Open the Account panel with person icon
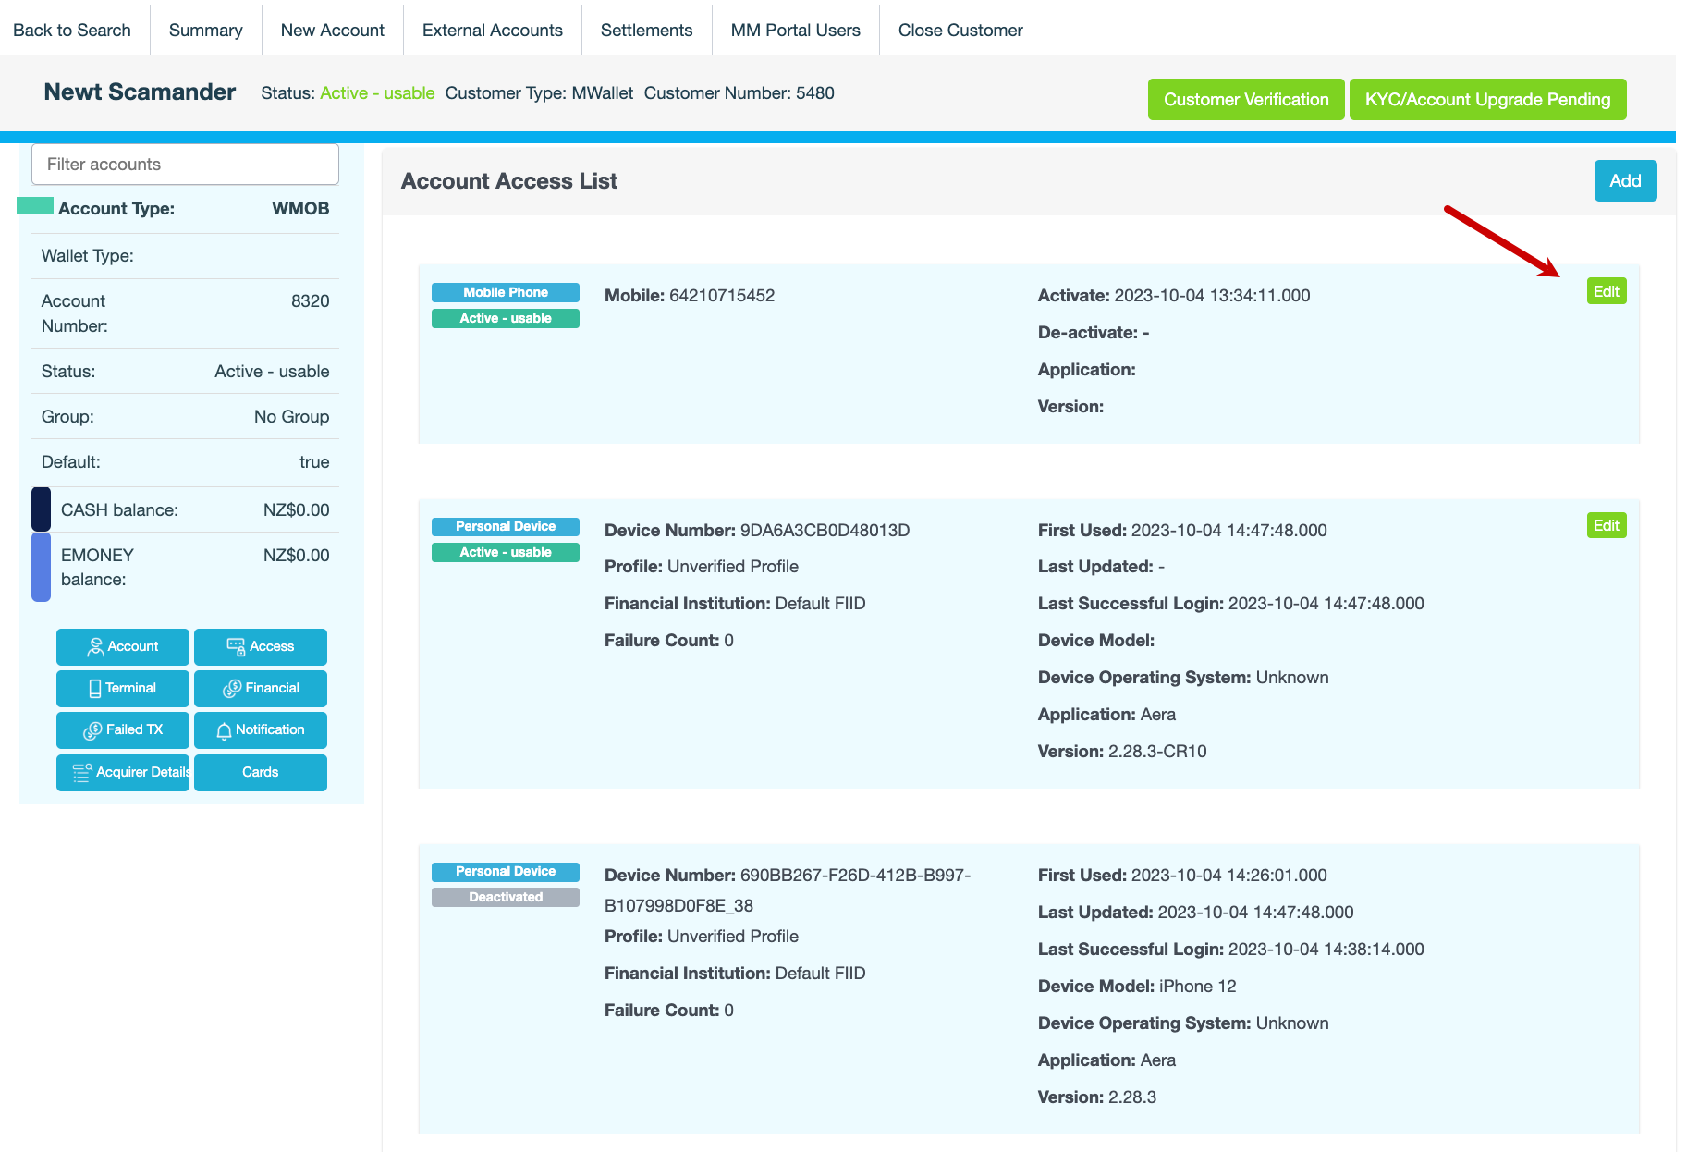Viewport: 1699px width, 1152px height. [x=122, y=646]
